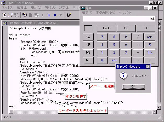164x122 pixels.
Task: Click OK in Triple-9 Message dialog
Action: (x=133, y=87)
